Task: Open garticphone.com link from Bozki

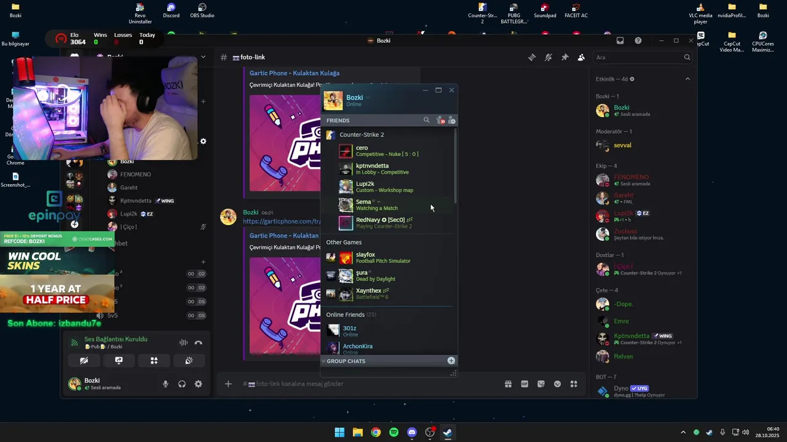Action: click(x=282, y=221)
